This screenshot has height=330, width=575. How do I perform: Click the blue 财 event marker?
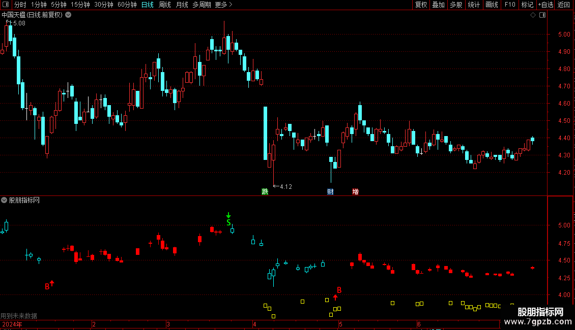330,192
